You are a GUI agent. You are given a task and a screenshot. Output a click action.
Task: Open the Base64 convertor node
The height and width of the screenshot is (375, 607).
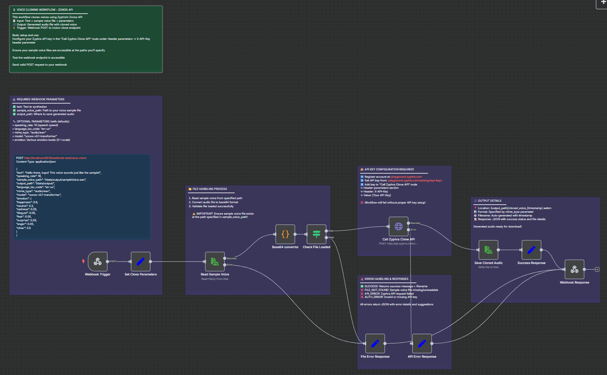tap(284, 234)
